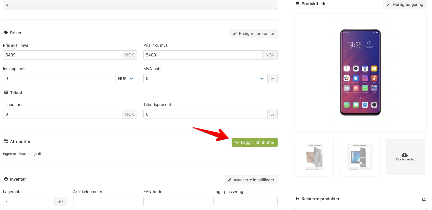Screen dimensions: 432x210
Task: Click the Tilbud discount badge icon
Action: click(6, 92)
